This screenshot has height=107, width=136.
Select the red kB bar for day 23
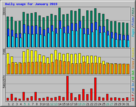[95, 89]
